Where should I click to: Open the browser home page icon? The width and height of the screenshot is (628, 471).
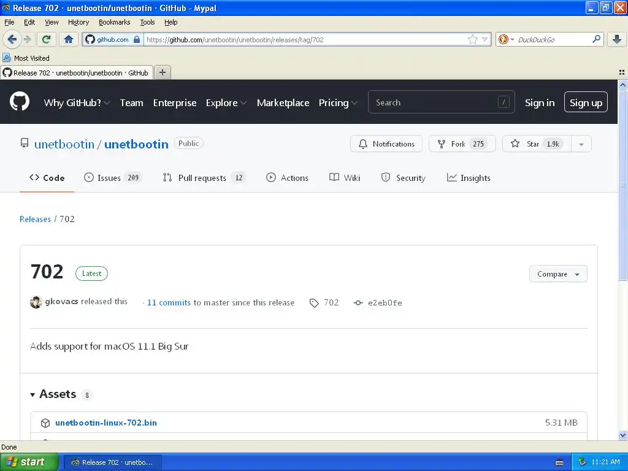pos(69,39)
